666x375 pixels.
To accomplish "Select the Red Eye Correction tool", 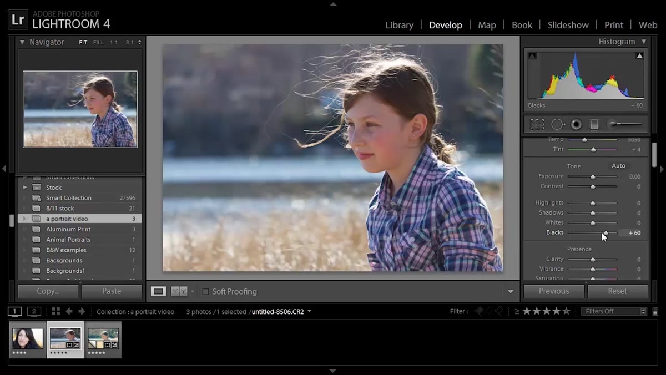I will tap(576, 124).
